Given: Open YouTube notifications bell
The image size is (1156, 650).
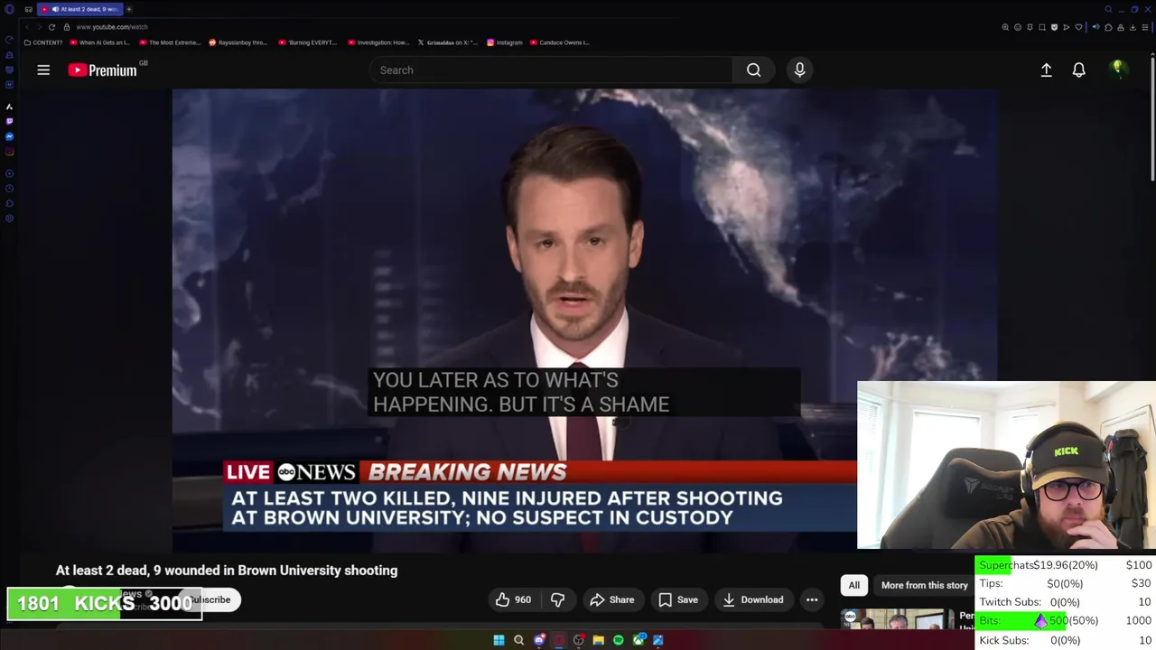Looking at the screenshot, I should click(1078, 70).
